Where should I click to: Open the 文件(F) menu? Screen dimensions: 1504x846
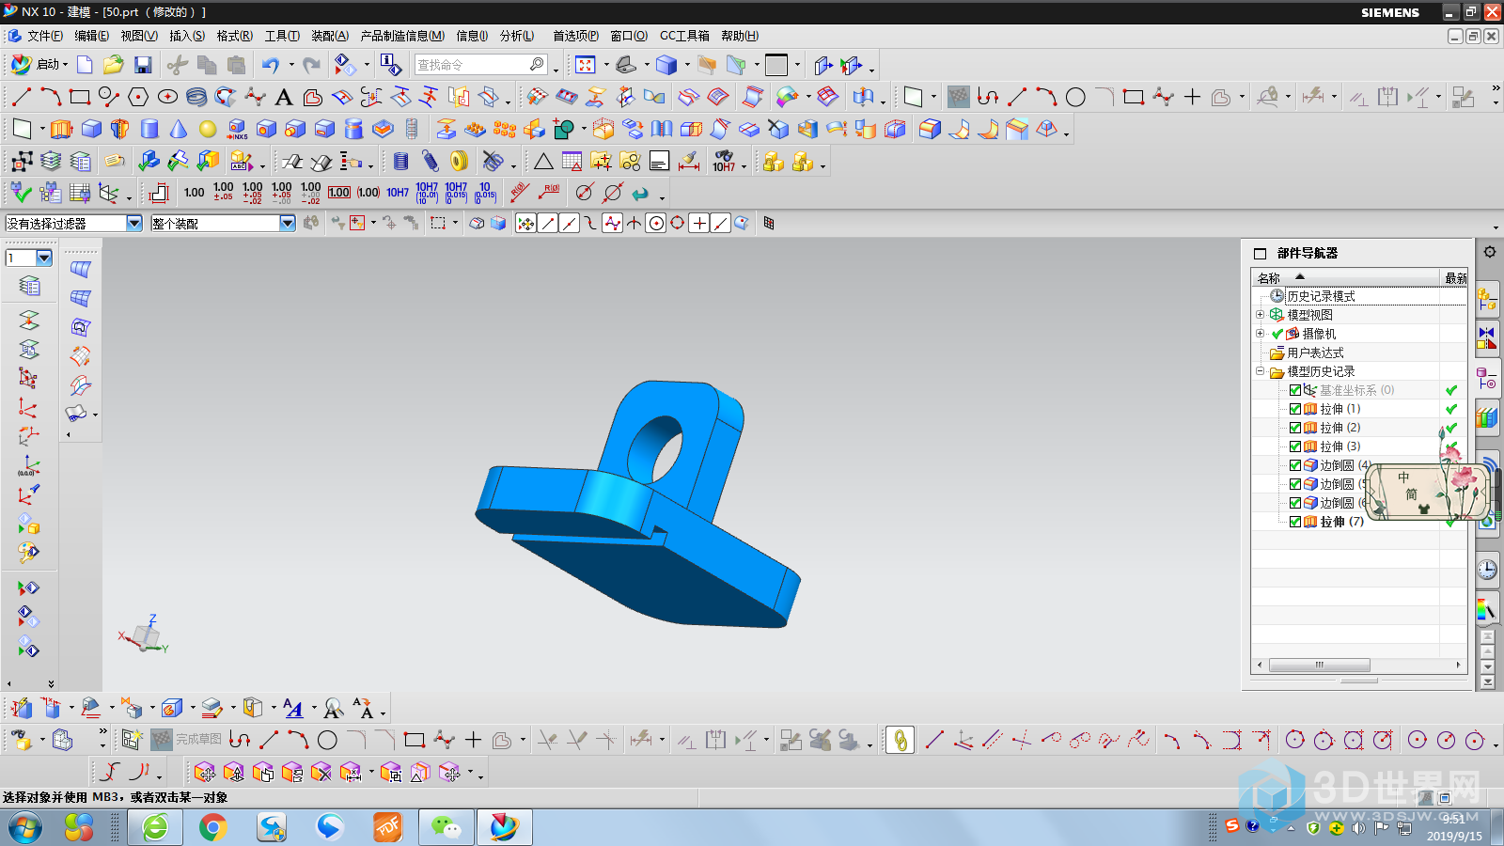(44, 36)
